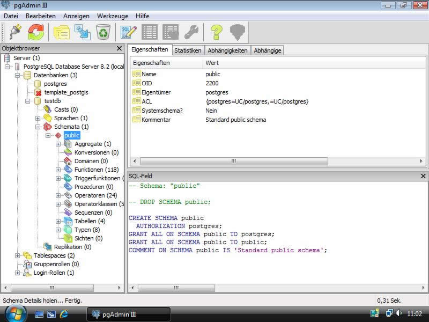
Task: Click the recycle bin drop object icon
Action: click(103, 32)
